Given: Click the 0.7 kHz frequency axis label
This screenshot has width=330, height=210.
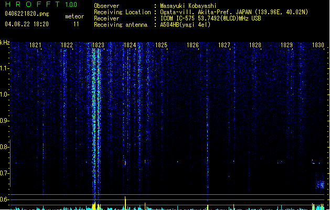Looking at the screenshot, I should 5,173.
